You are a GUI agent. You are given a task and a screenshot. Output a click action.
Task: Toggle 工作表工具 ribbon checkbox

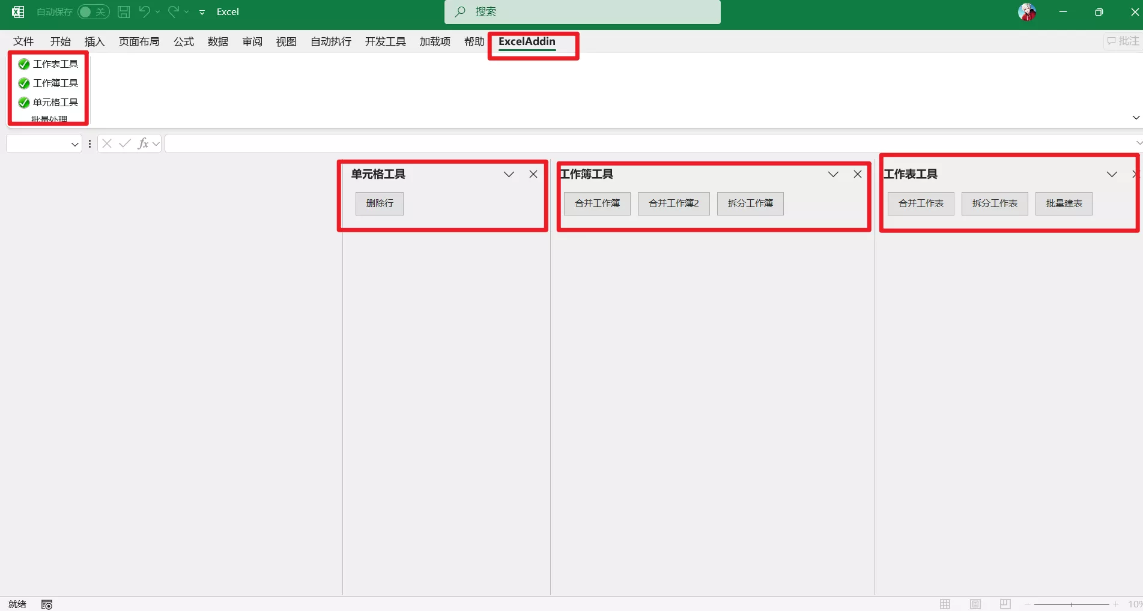[x=48, y=64]
